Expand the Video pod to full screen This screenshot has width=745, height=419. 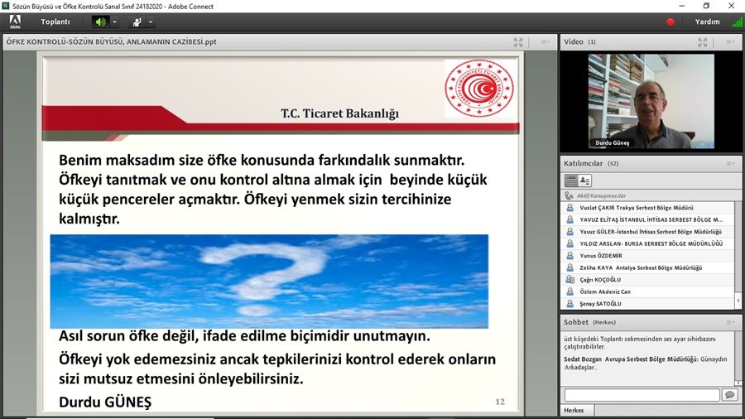click(703, 41)
